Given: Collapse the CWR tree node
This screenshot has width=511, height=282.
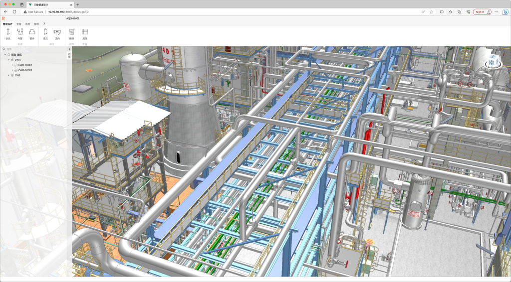Looking at the screenshot, I should click(8, 59).
